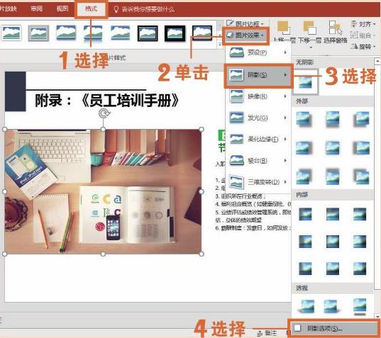Select the 无阴影 no shadow thumbnail
381x338 pixels.
305,81
